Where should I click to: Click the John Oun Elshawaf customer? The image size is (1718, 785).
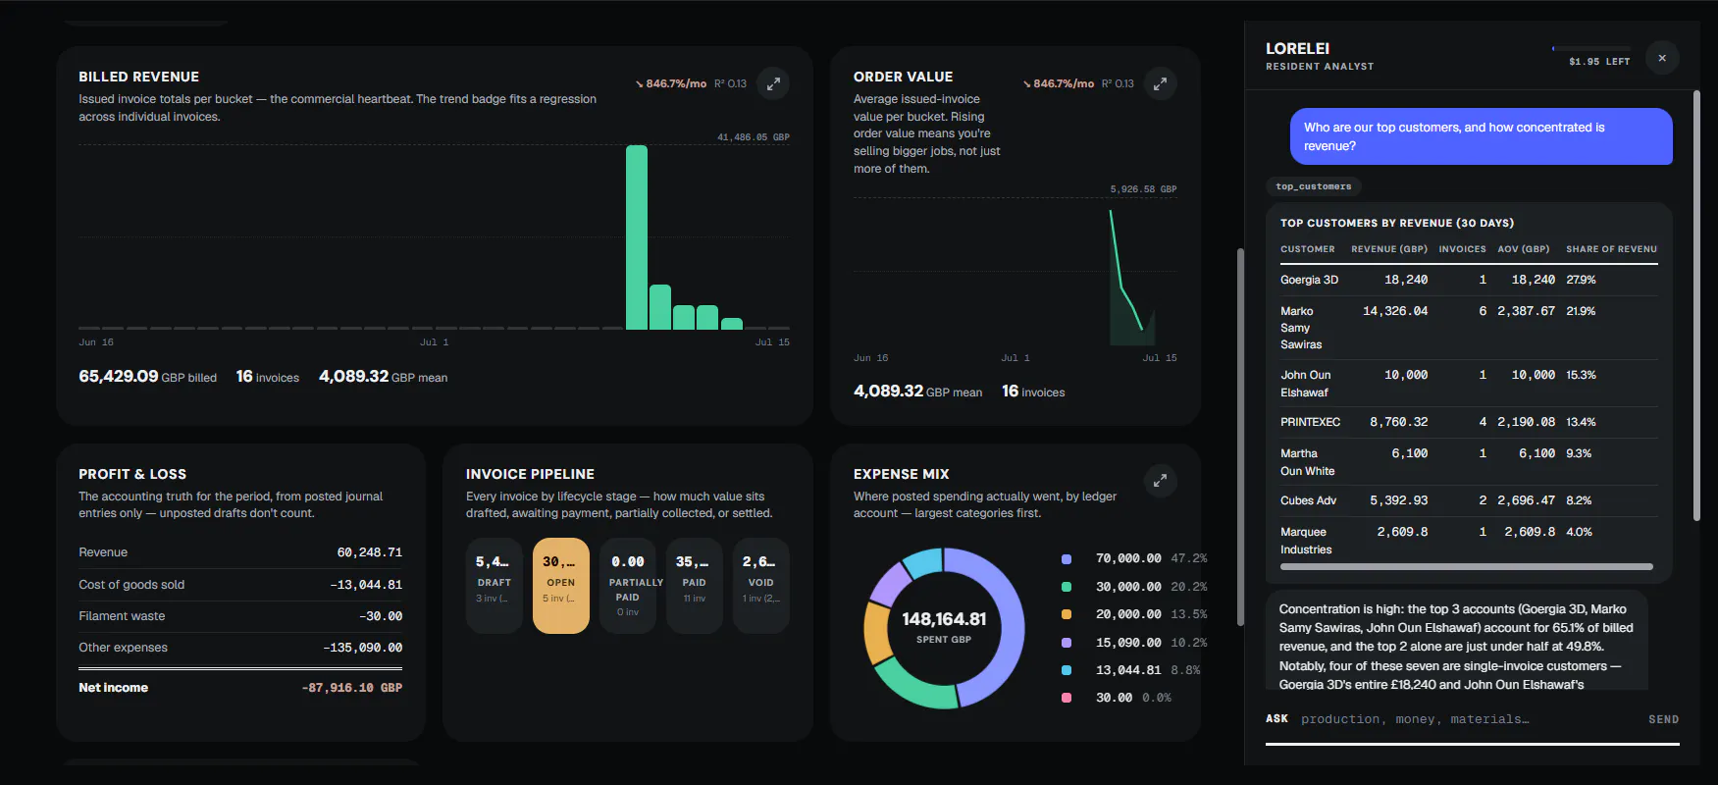click(x=1305, y=384)
